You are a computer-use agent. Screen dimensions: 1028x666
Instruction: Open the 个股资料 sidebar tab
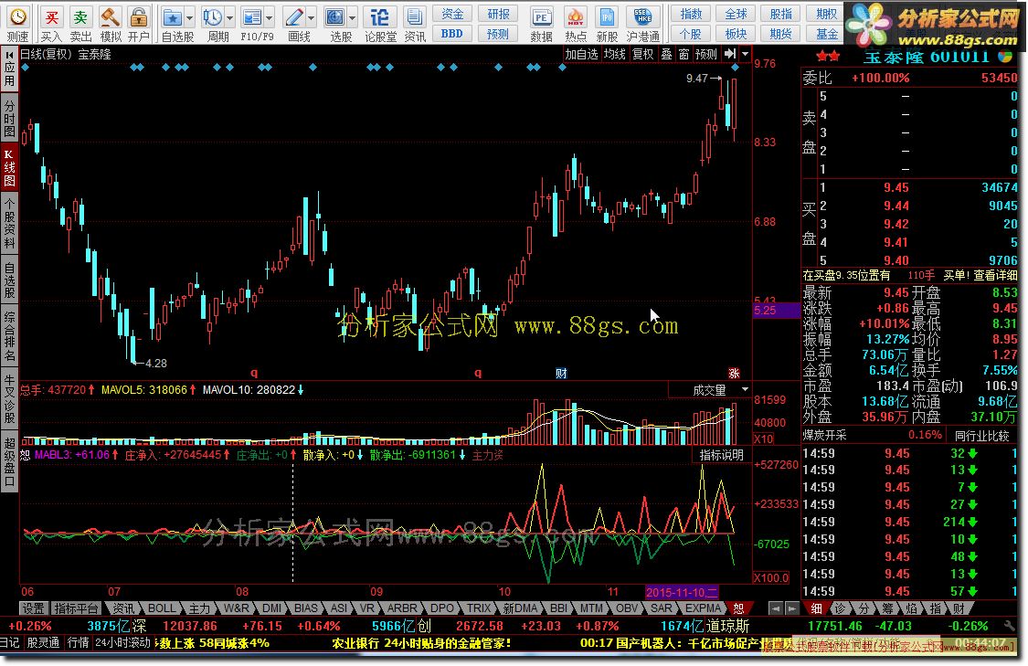click(9, 224)
